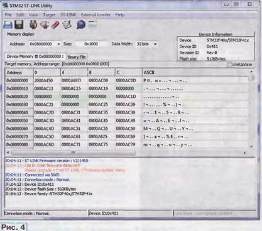Click the column header labeled 8
Viewport: 262px width, 231px height.
pos(101,72)
